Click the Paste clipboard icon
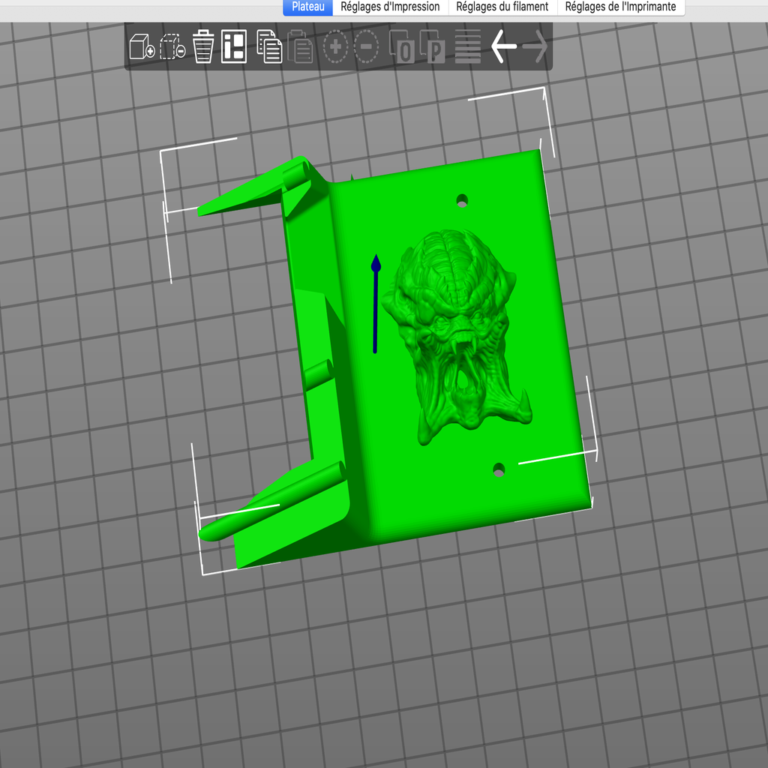The width and height of the screenshot is (768, 768). pos(300,46)
